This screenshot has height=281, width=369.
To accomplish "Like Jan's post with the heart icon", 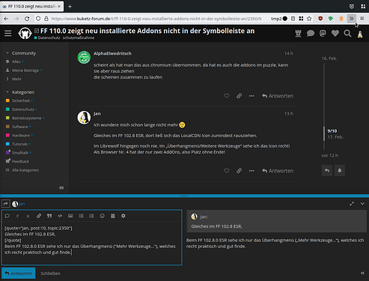I will coord(227,171).
